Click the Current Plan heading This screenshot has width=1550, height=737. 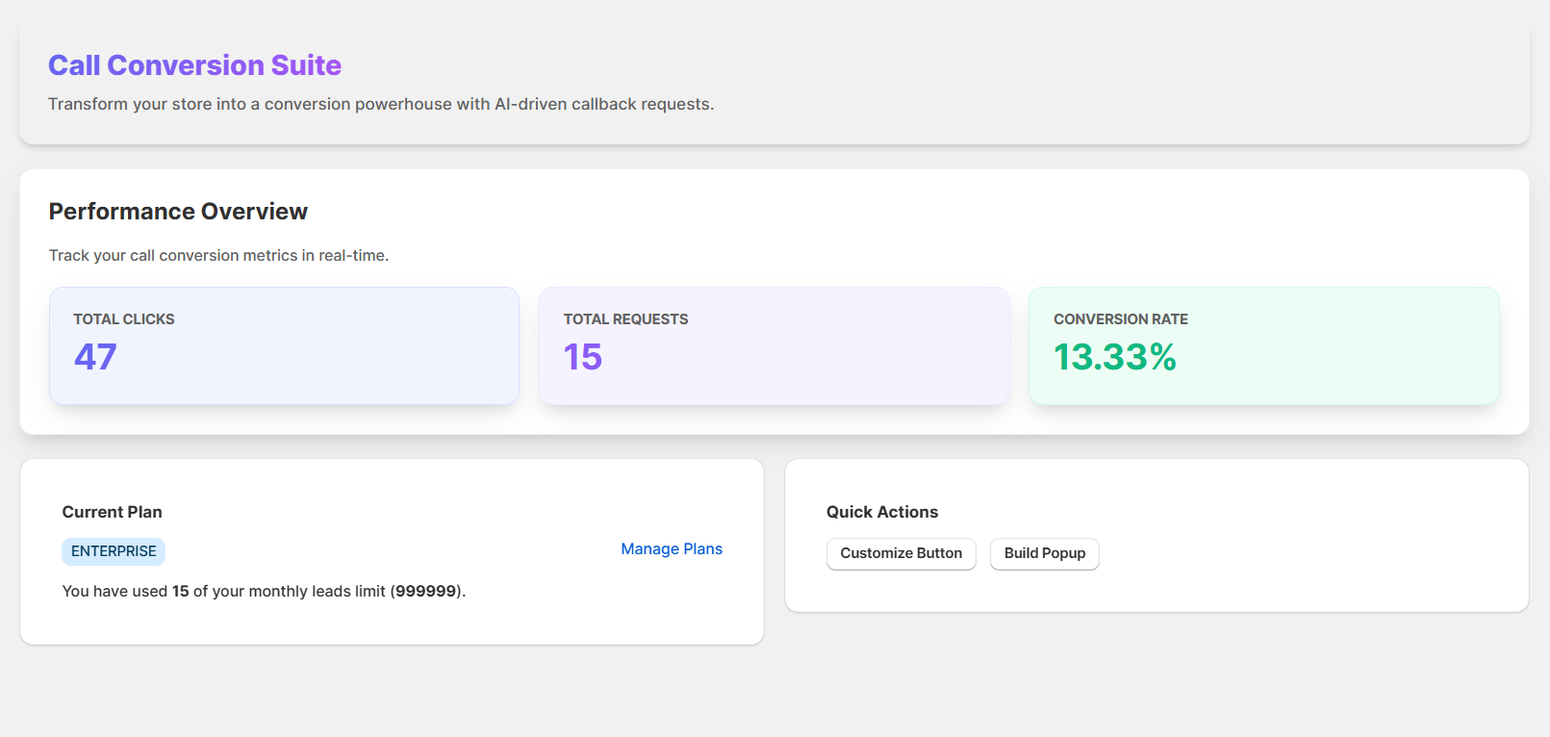pyautogui.click(x=112, y=512)
